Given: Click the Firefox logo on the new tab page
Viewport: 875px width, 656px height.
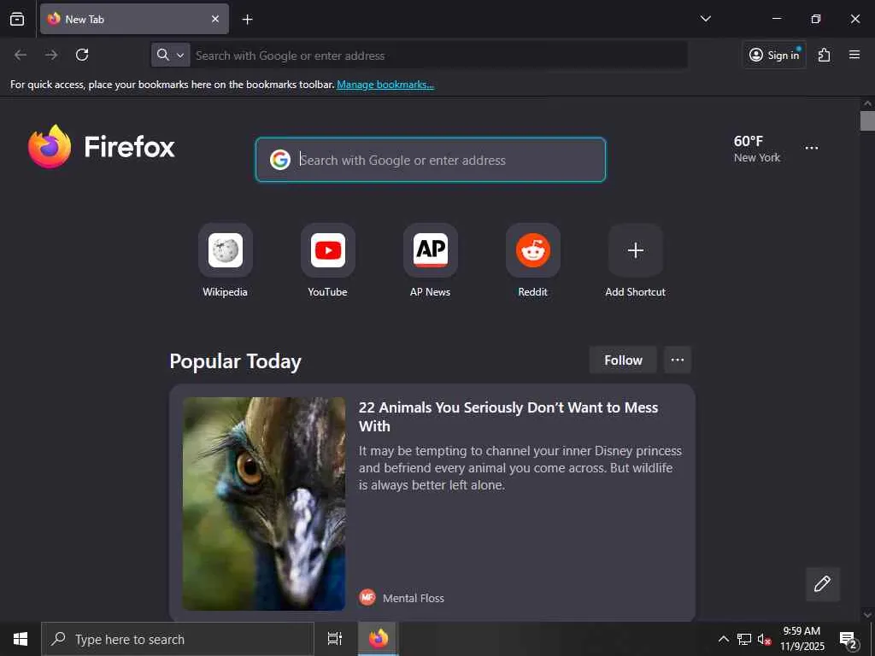Looking at the screenshot, I should (101, 146).
